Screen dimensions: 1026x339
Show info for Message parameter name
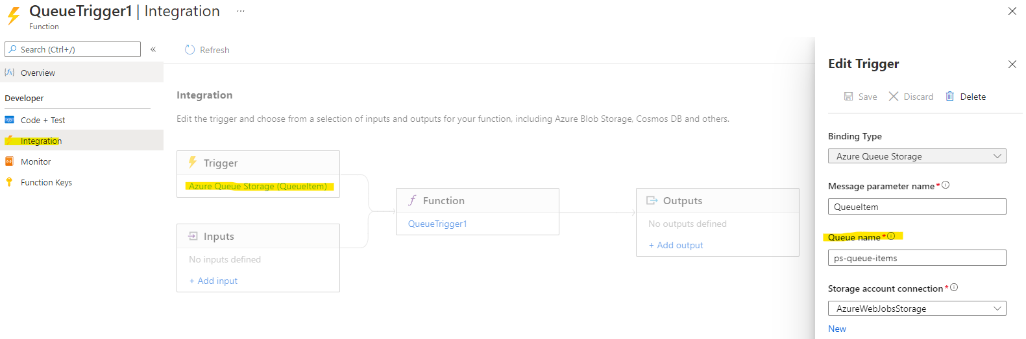tap(946, 185)
